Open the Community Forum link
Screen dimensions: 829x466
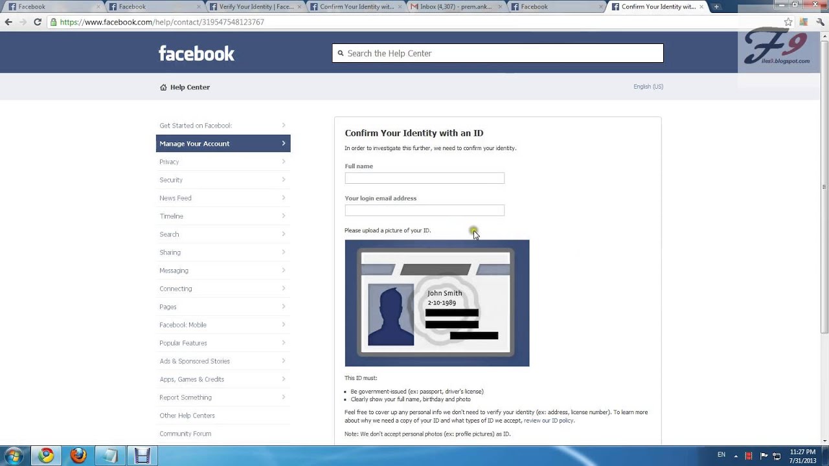click(x=185, y=434)
